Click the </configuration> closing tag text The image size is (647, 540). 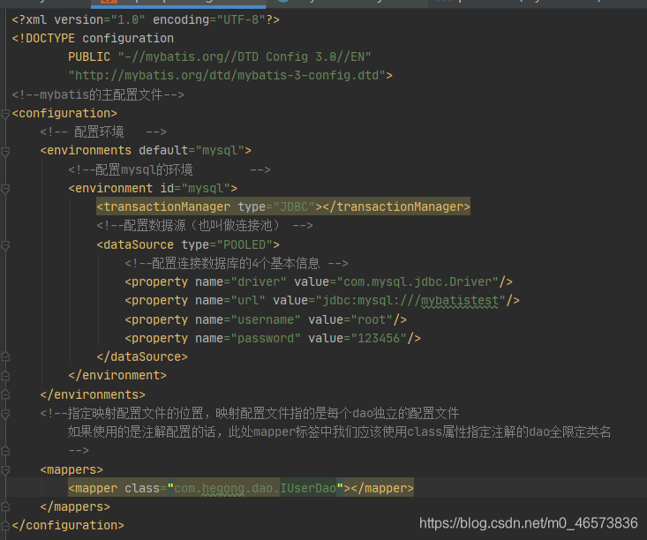(68, 526)
